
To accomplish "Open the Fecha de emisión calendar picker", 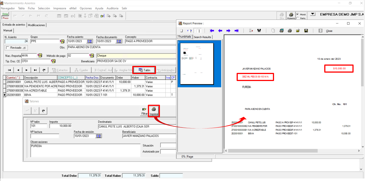I will [98, 136].
